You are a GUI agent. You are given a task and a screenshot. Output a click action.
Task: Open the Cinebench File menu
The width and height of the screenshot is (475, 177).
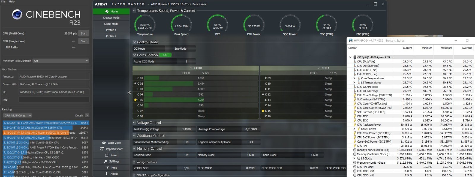tap(3, 1)
